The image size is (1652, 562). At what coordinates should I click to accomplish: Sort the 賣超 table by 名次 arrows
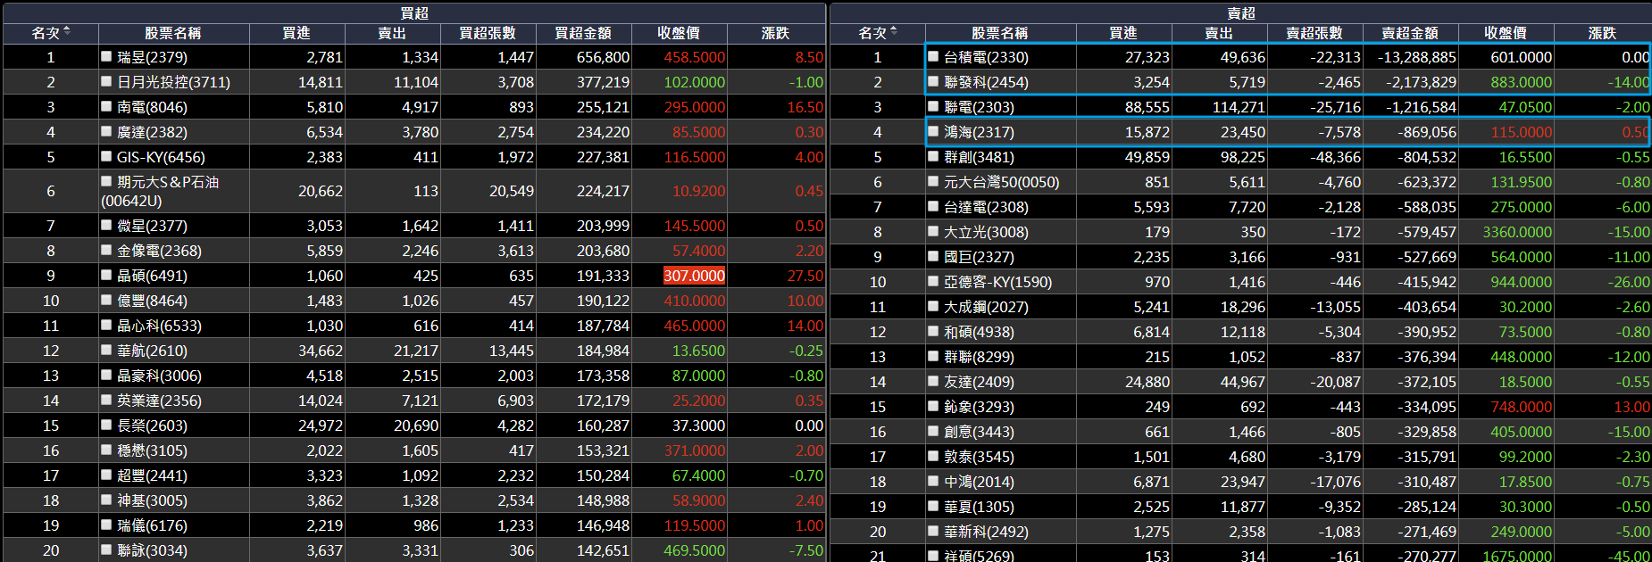pos(894,32)
